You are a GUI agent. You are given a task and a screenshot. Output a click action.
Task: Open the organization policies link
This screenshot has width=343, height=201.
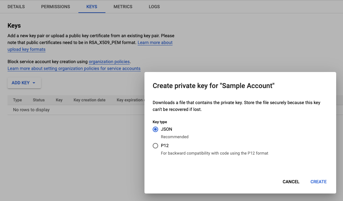[109, 62]
